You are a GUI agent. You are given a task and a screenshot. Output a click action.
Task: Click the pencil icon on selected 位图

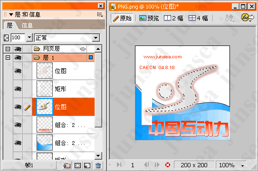pyautogui.click(x=28, y=108)
